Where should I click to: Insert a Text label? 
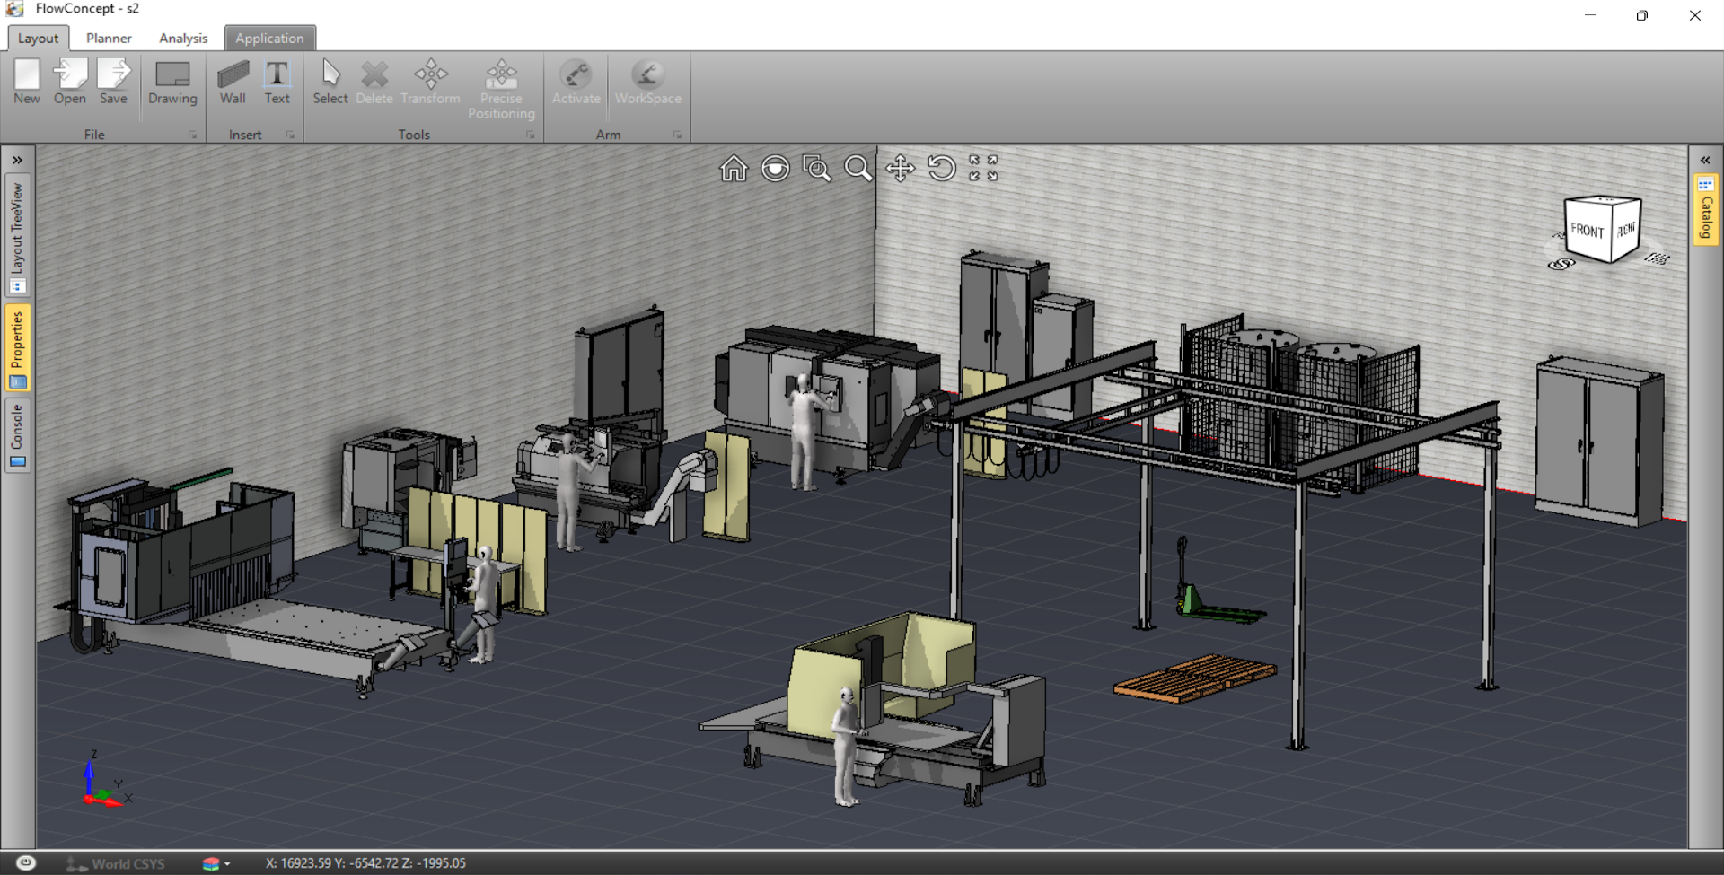point(277,83)
